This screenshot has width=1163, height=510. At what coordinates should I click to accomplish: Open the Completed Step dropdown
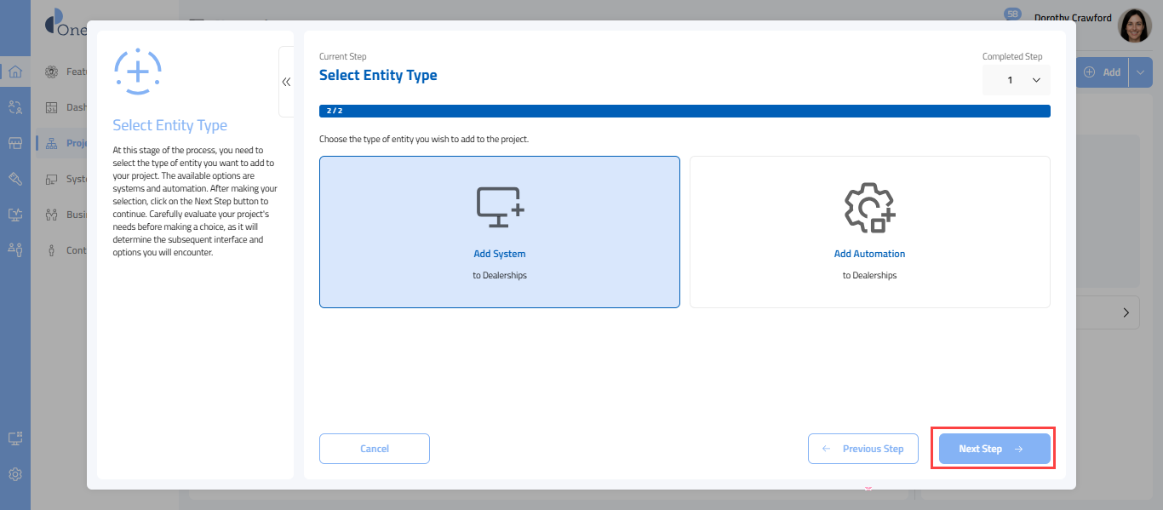pyautogui.click(x=1017, y=80)
